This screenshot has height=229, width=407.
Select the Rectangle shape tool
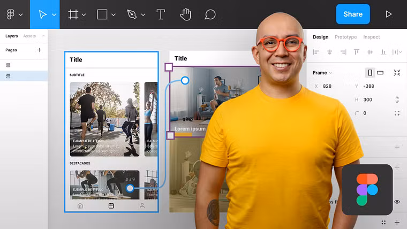pyautogui.click(x=102, y=14)
